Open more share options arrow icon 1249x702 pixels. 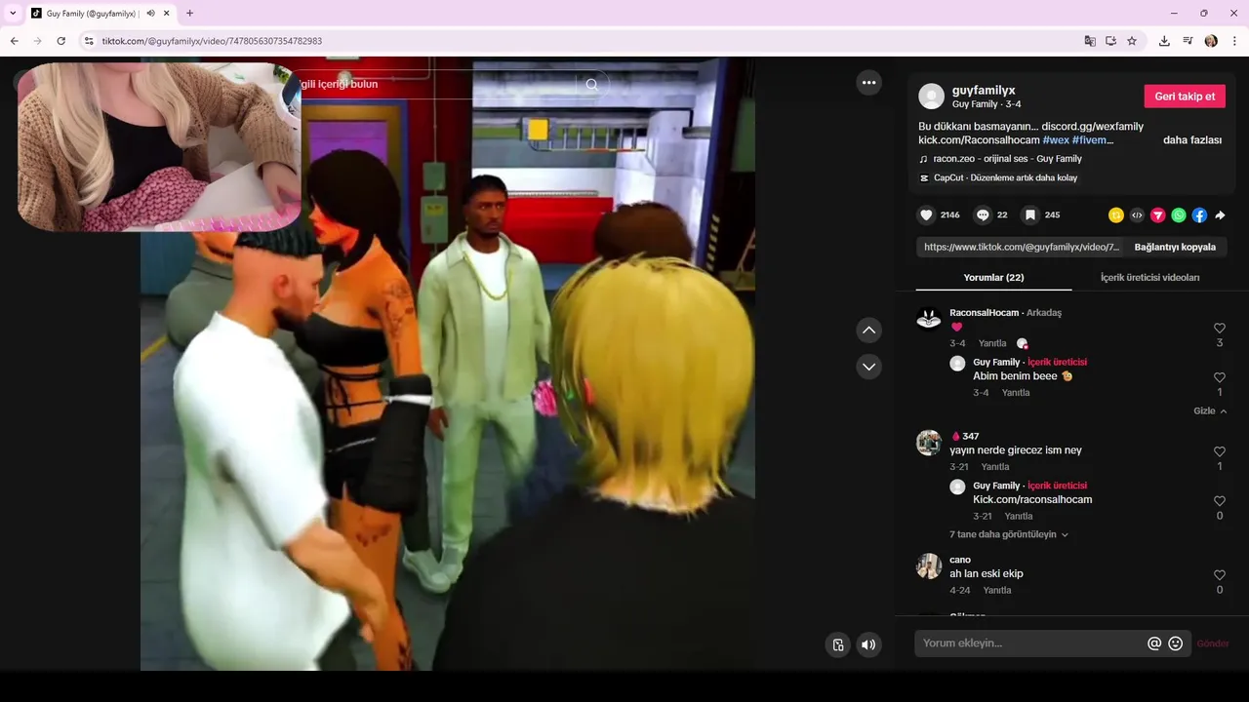click(1220, 215)
